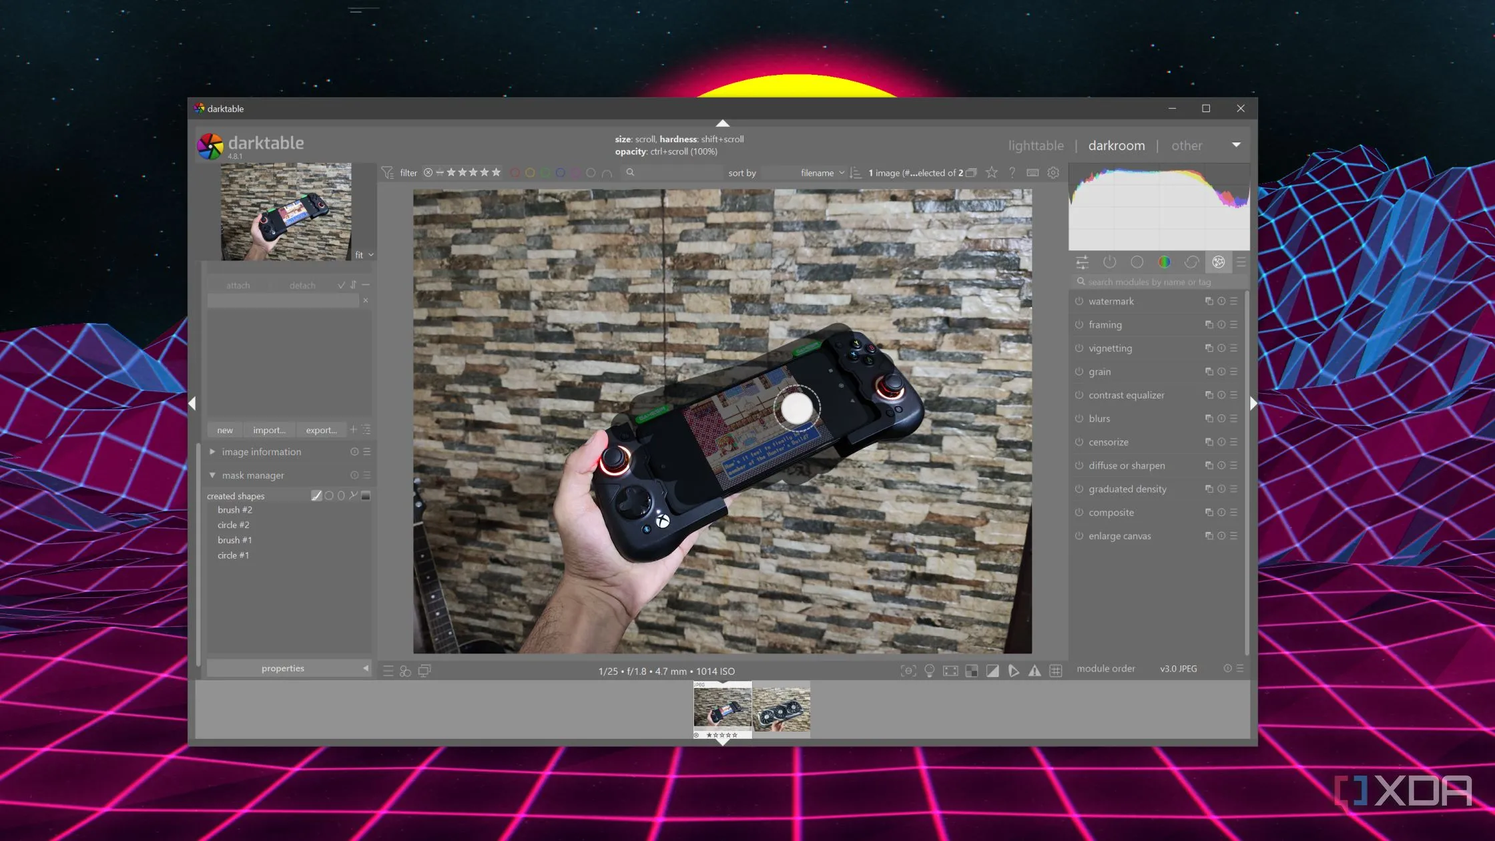Click the attach tag button
This screenshot has width=1495, height=841.
(238, 285)
